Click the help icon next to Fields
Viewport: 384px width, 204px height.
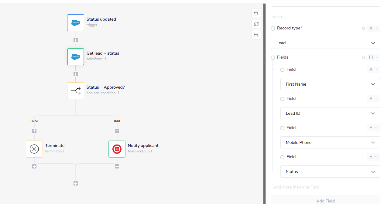(x=364, y=57)
